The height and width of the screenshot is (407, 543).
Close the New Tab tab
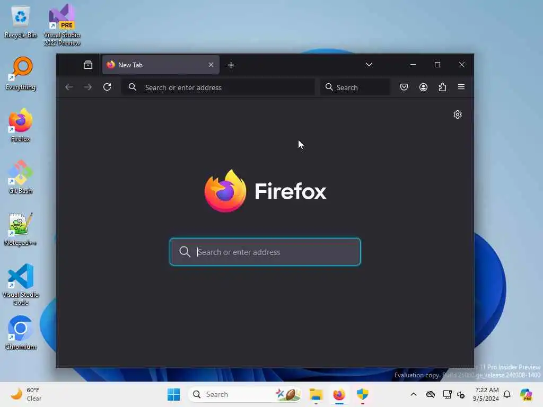click(211, 65)
